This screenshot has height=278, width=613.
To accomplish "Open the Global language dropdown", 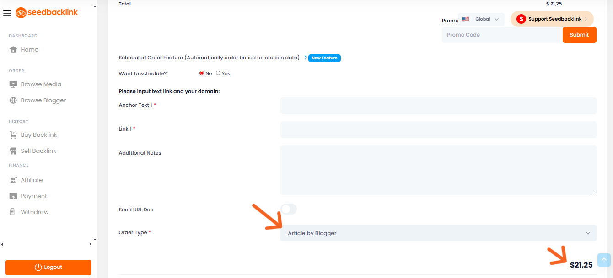I will click(x=481, y=19).
